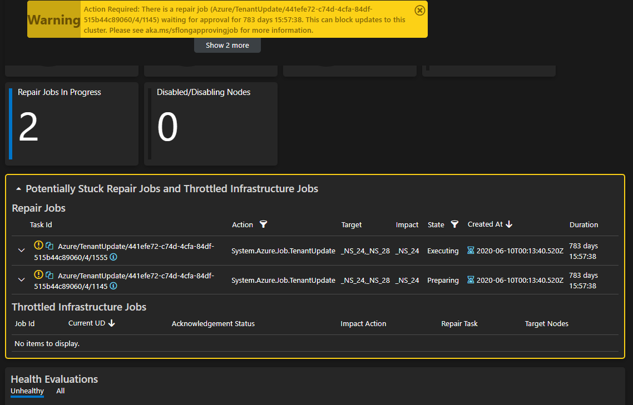The image size is (633, 405).
Task: Open info icon beside job 4/1555
Action: click(113, 257)
